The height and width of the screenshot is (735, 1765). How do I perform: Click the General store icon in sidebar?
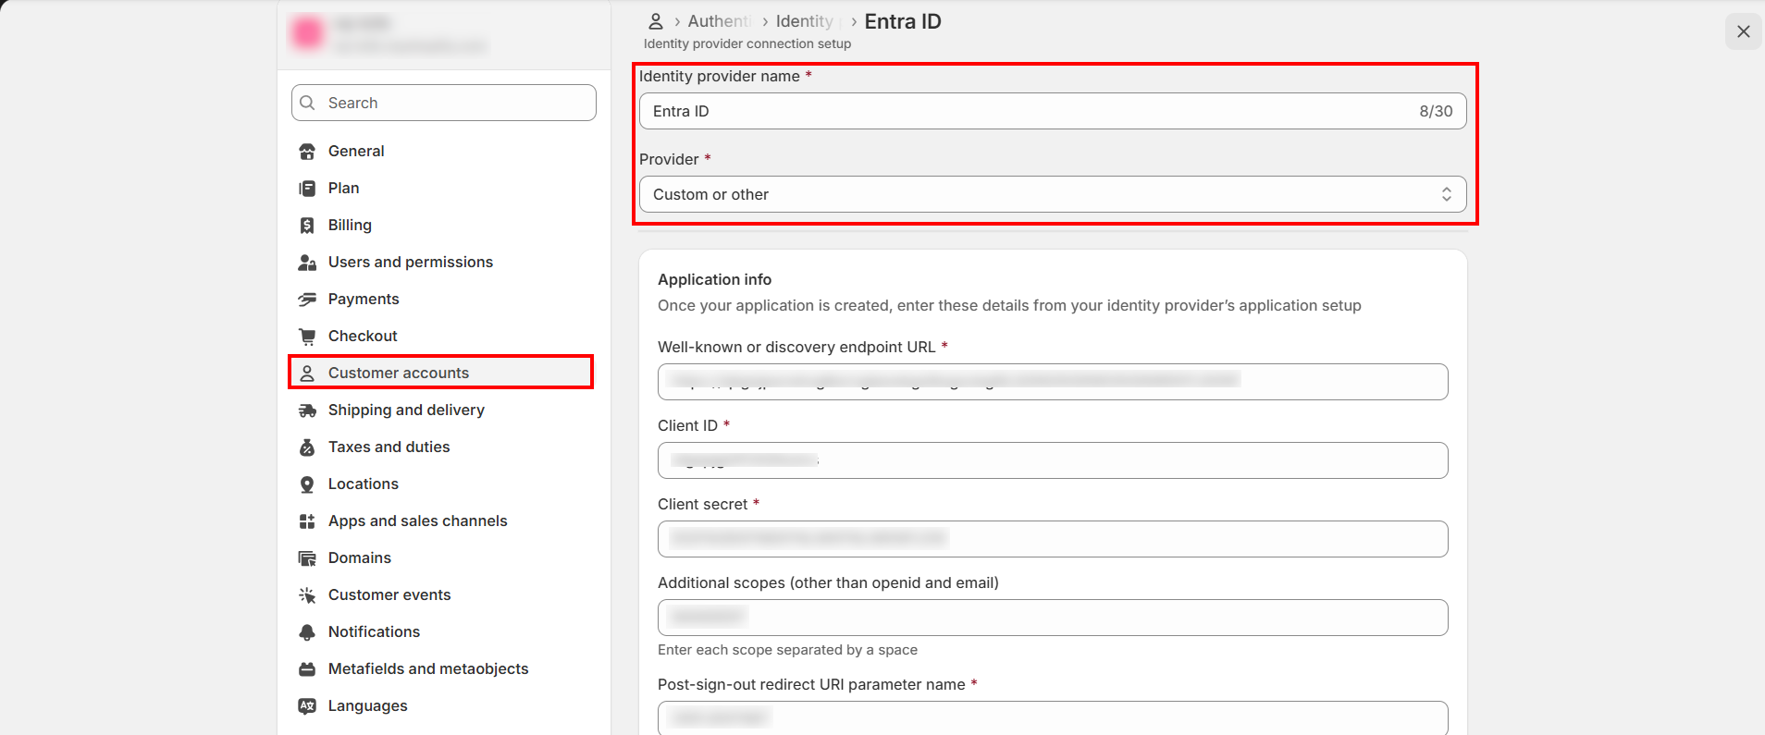[307, 152]
